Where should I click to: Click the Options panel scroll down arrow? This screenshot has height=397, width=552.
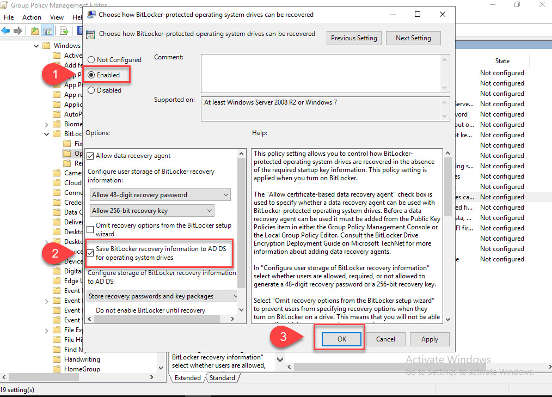[241, 310]
